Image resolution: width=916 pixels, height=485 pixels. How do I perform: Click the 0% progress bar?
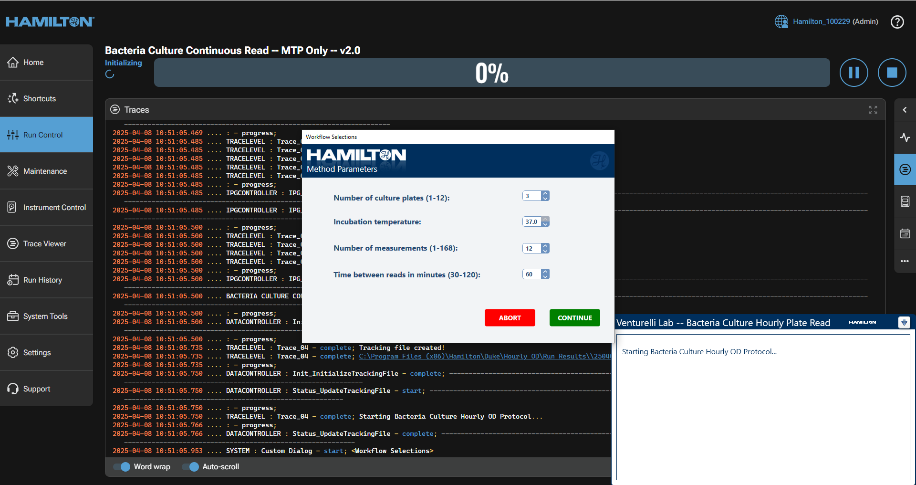(x=491, y=73)
